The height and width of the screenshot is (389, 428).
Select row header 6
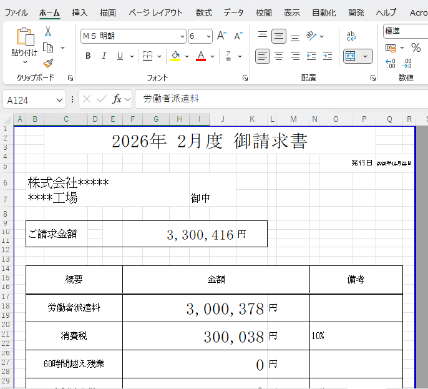(x=6, y=182)
